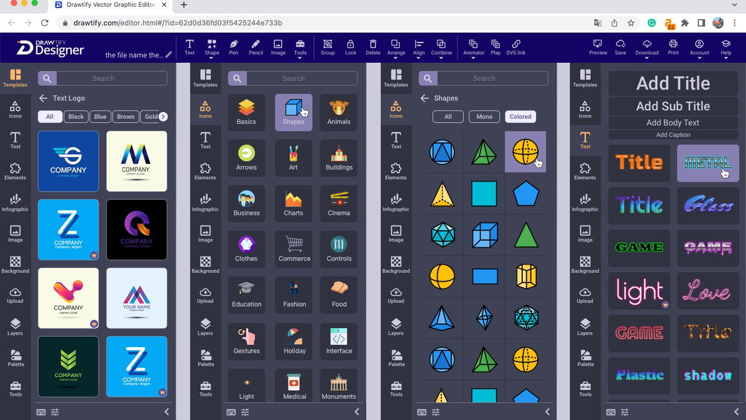Click the shapes Search input field
The image size is (746, 420).
point(491,78)
